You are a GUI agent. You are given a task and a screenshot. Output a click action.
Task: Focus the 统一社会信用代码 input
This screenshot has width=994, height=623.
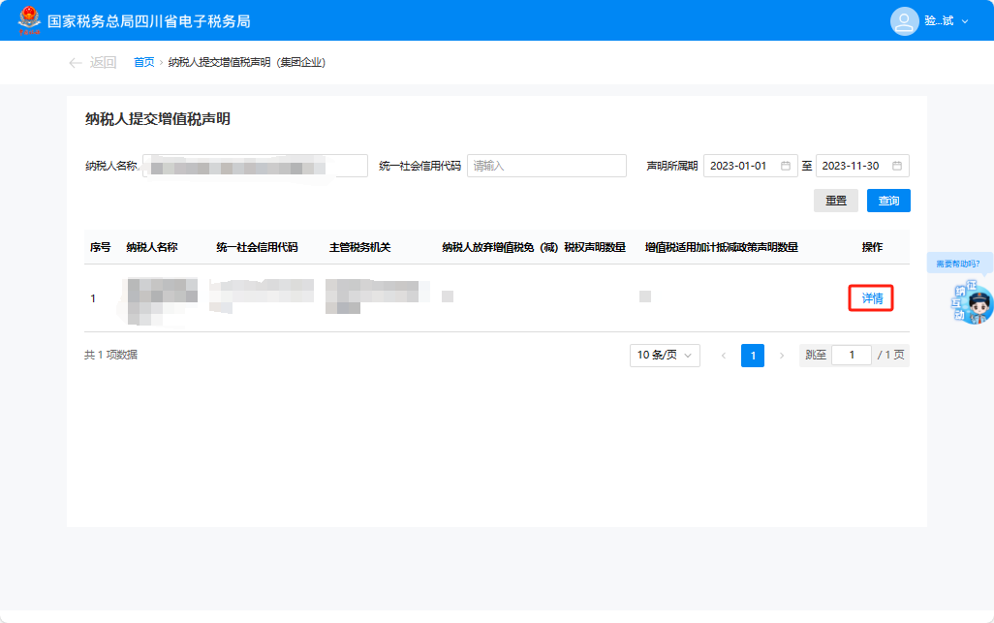coord(546,166)
